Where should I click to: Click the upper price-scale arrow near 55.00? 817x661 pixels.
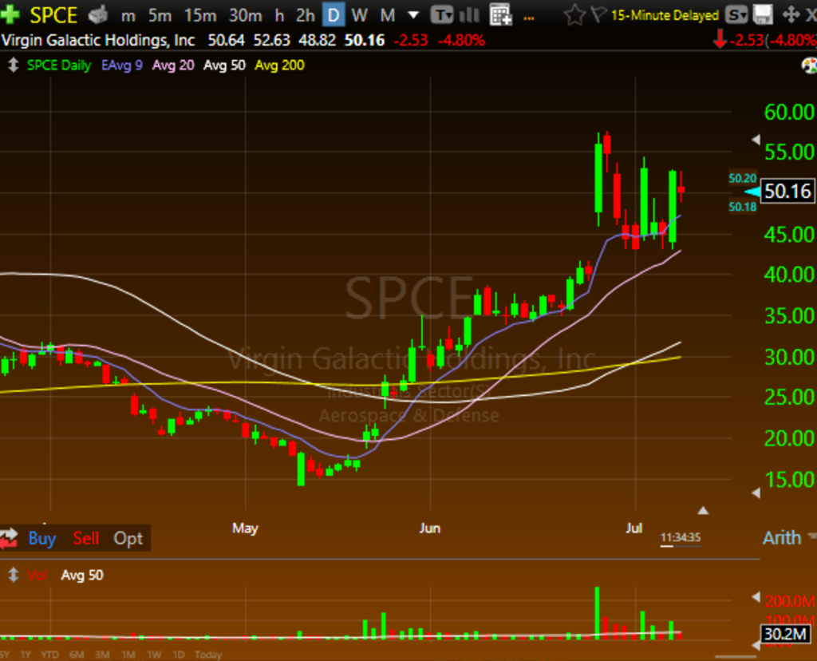pyautogui.click(x=756, y=139)
